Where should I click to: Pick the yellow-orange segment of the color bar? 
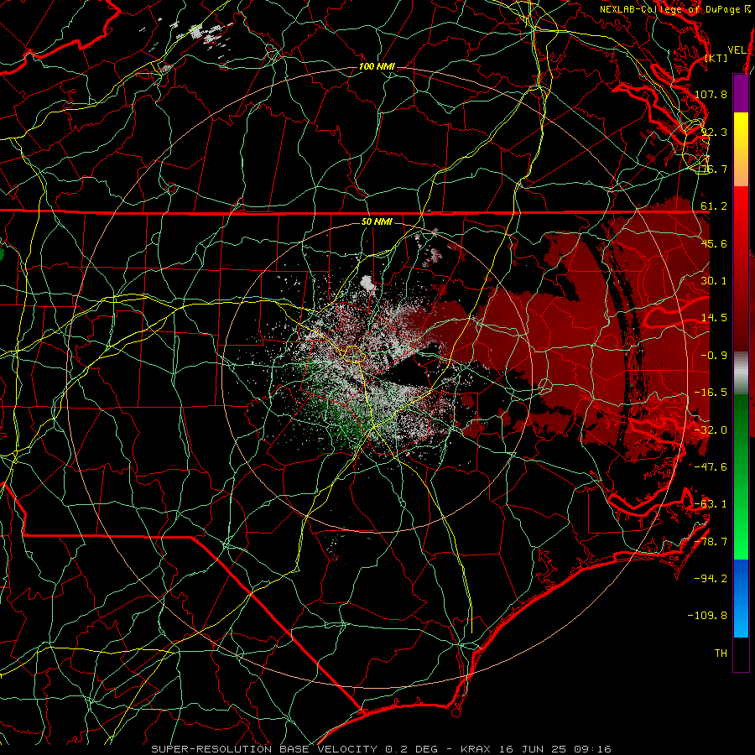pyautogui.click(x=741, y=149)
